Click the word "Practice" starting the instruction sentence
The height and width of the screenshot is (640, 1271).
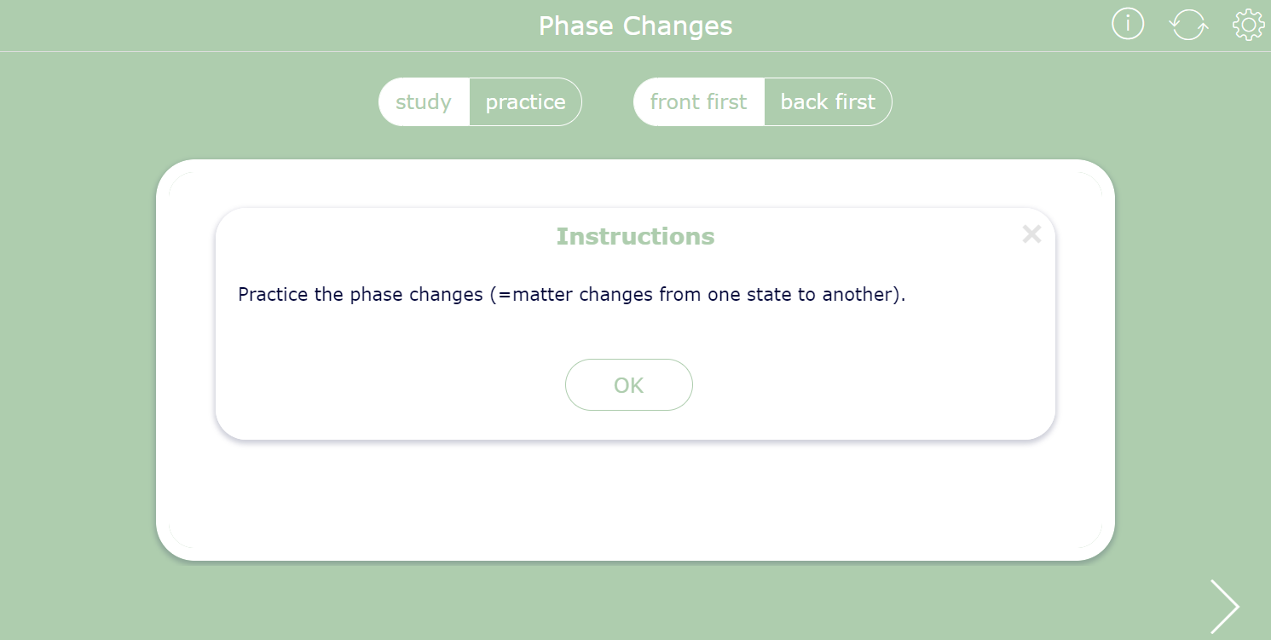click(273, 295)
